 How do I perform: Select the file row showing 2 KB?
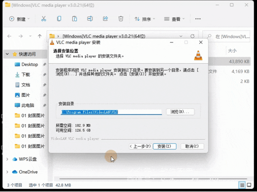pos(229,81)
